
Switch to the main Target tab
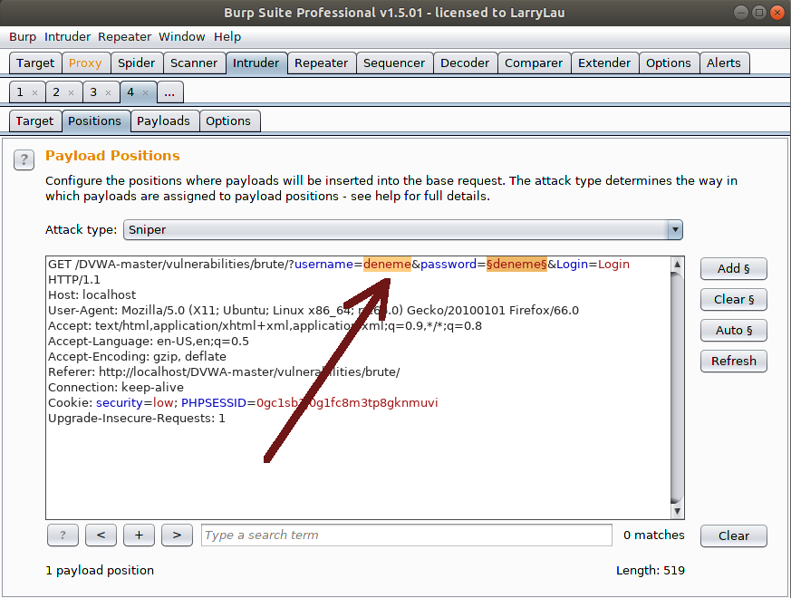[35, 63]
